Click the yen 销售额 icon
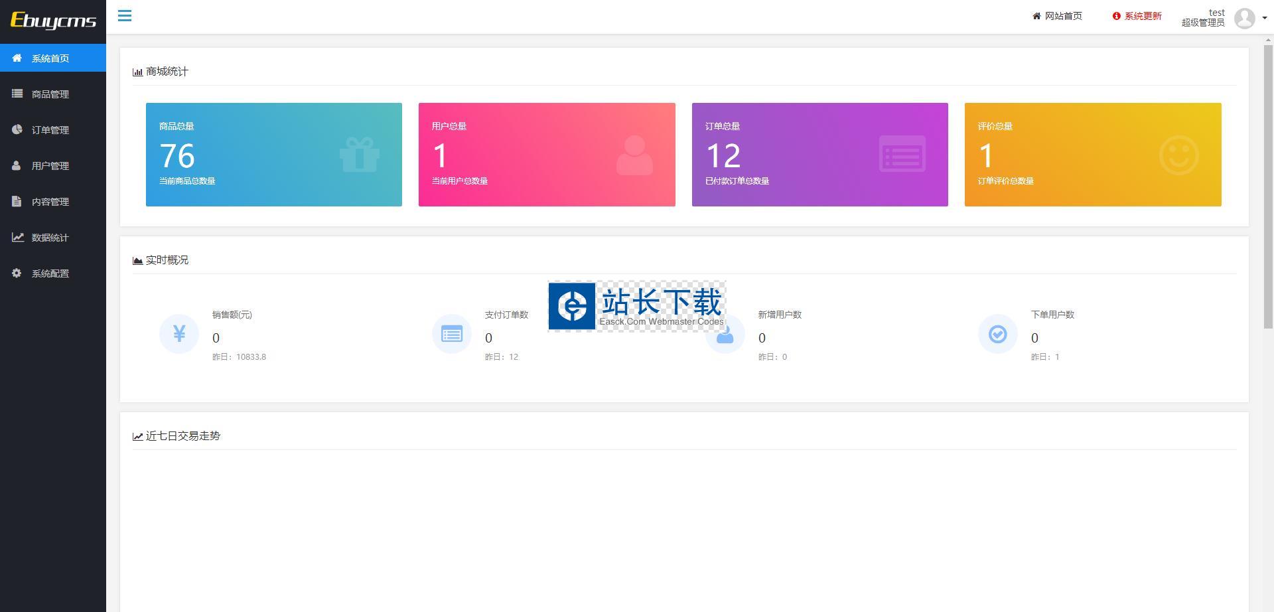Image resolution: width=1274 pixels, height=612 pixels. pos(179,334)
